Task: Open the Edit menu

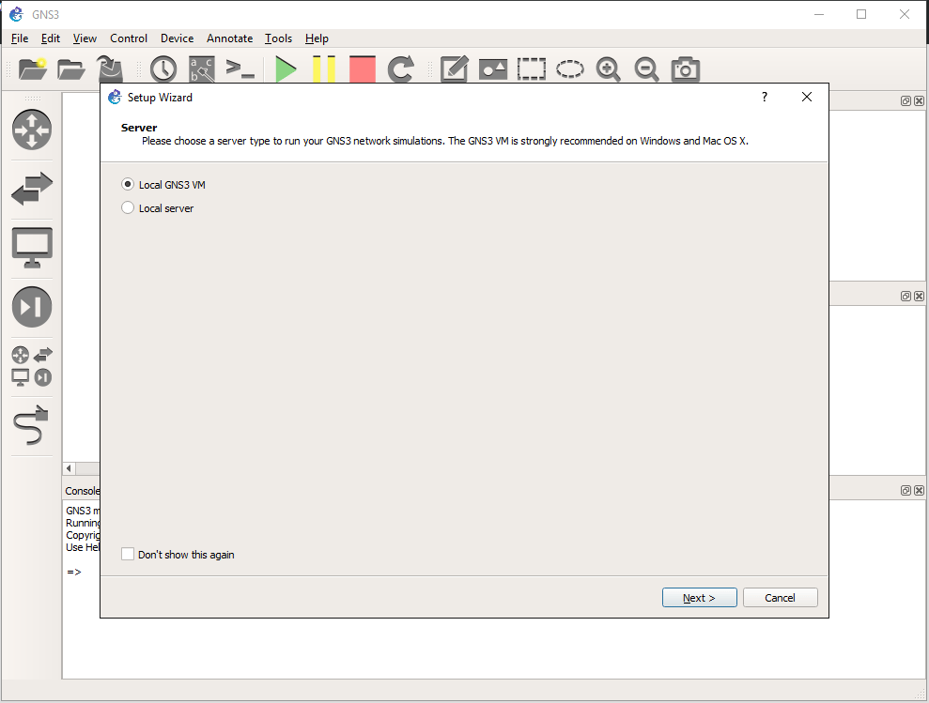Action: (x=51, y=38)
